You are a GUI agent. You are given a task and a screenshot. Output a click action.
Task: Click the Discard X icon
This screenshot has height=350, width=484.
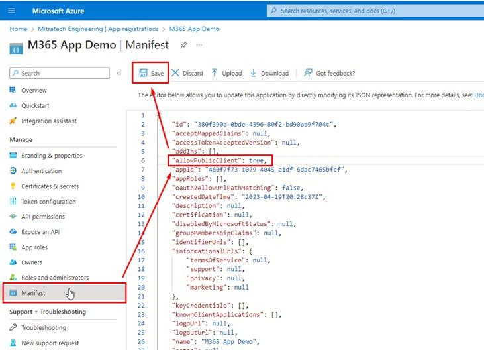[x=175, y=73]
